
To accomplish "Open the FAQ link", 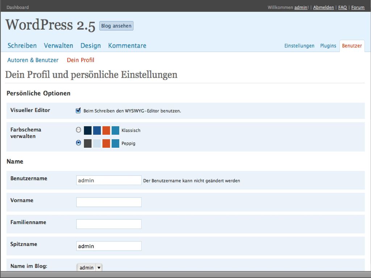I will click(x=342, y=7).
